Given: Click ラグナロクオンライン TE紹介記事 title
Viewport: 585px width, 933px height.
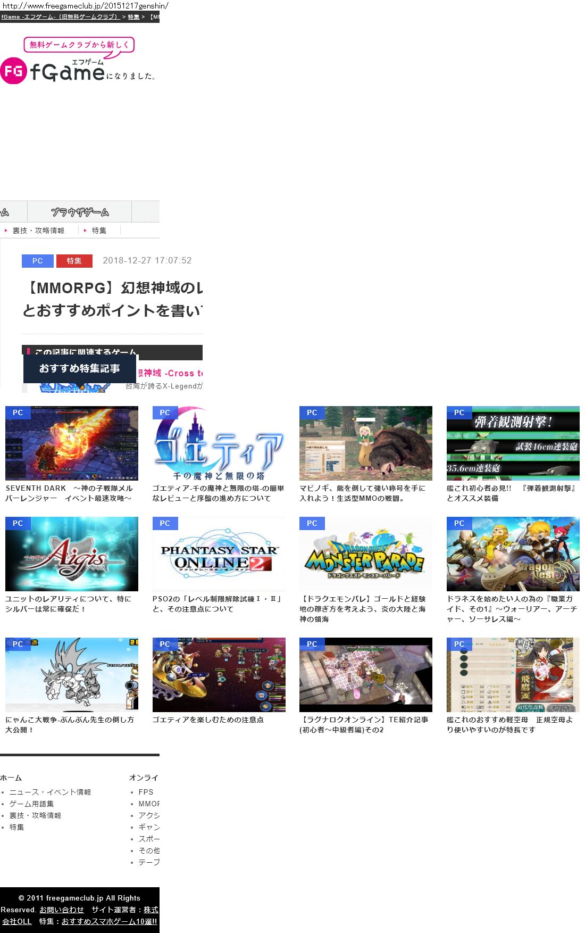Looking at the screenshot, I should point(364,725).
